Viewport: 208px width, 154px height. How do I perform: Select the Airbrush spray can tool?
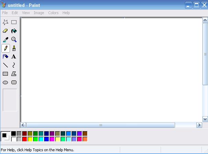click(5, 57)
